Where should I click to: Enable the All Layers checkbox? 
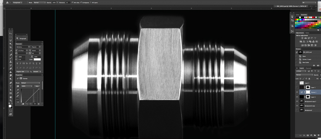click(x=90, y=3)
